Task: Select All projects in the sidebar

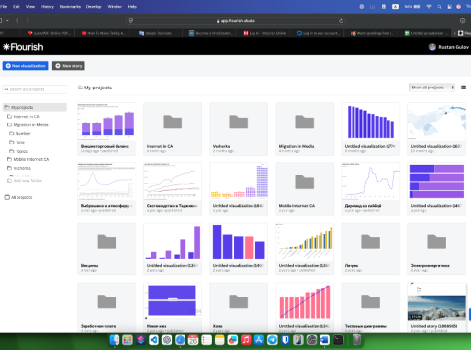Action: tap(18, 197)
